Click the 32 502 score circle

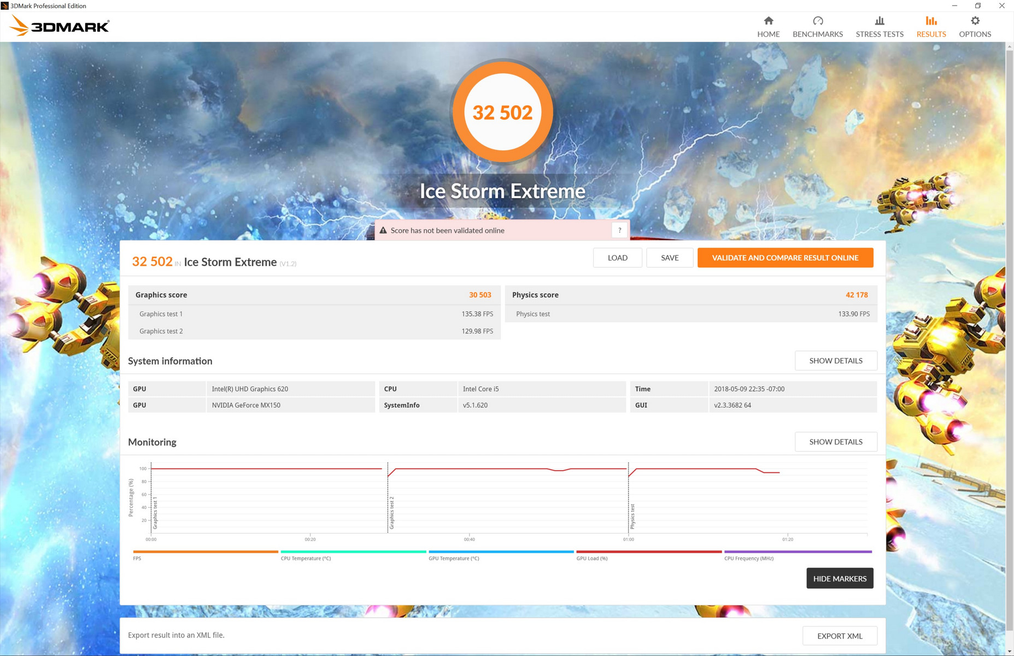[x=502, y=112]
